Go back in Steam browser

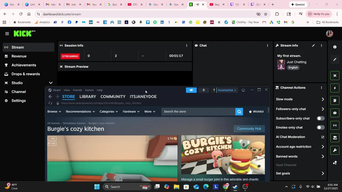coord(50,97)
